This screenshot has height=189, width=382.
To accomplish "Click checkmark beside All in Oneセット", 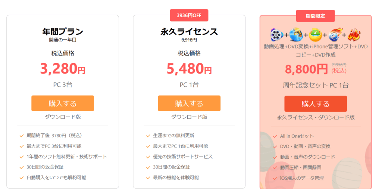I will click(x=275, y=136).
